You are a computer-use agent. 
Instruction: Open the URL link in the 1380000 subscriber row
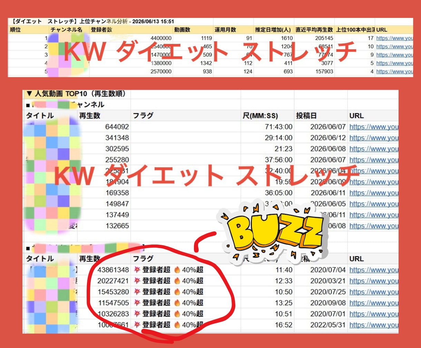394,63
